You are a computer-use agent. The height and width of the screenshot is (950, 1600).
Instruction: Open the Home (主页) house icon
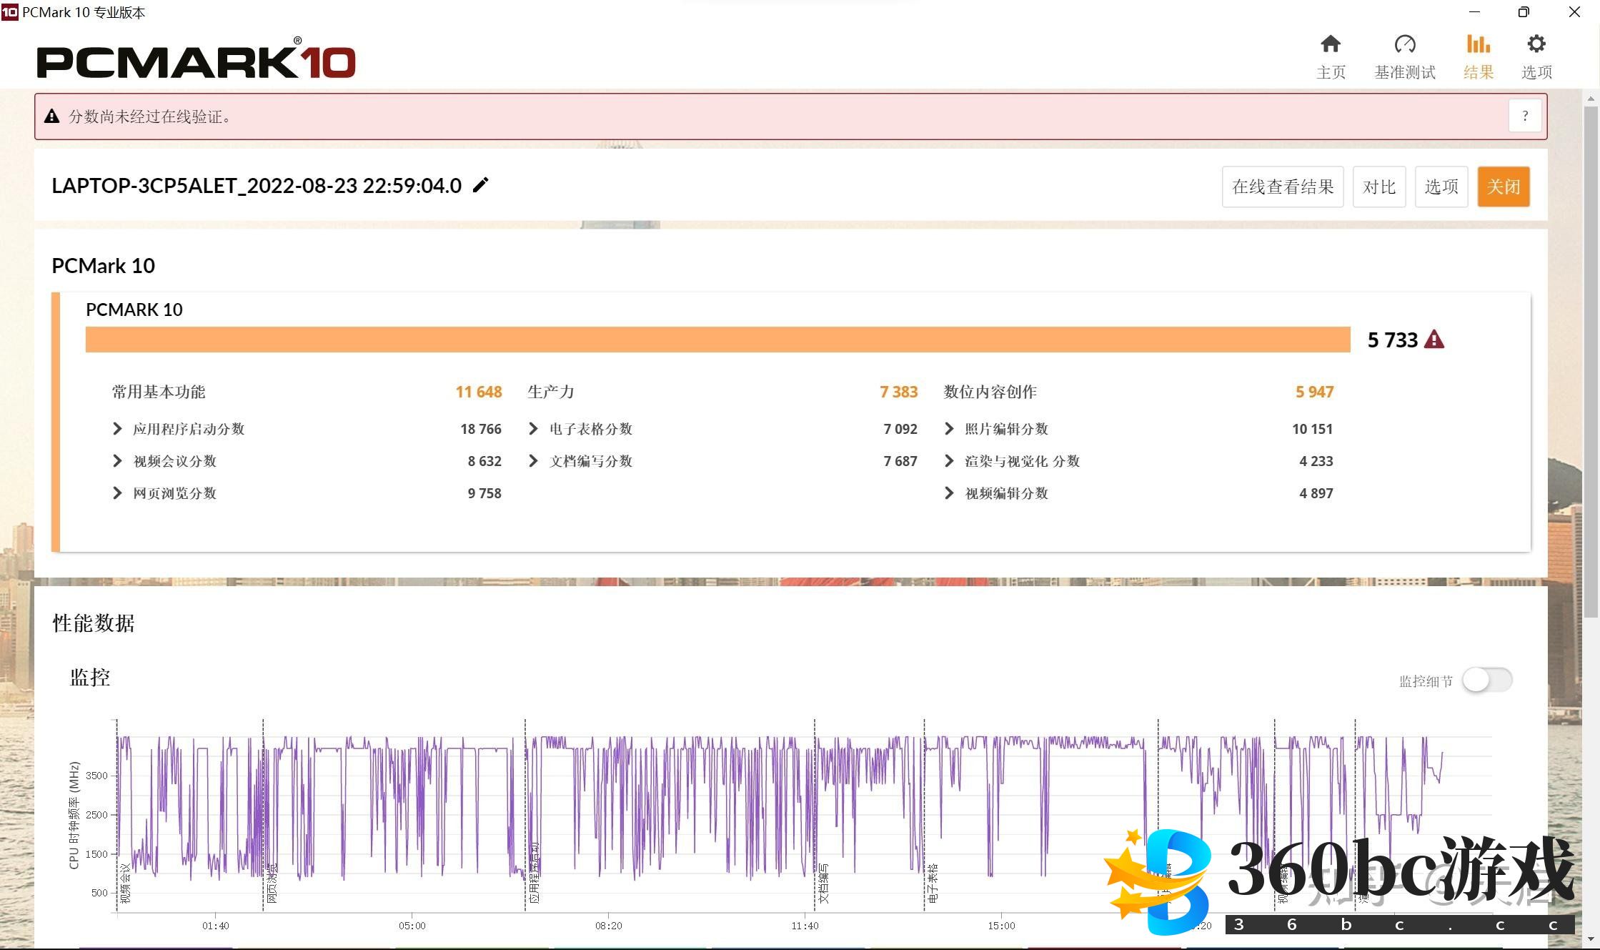[x=1330, y=45]
